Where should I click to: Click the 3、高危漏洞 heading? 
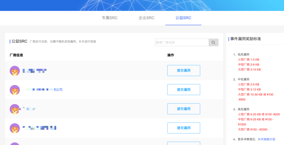tap(241, 109)
